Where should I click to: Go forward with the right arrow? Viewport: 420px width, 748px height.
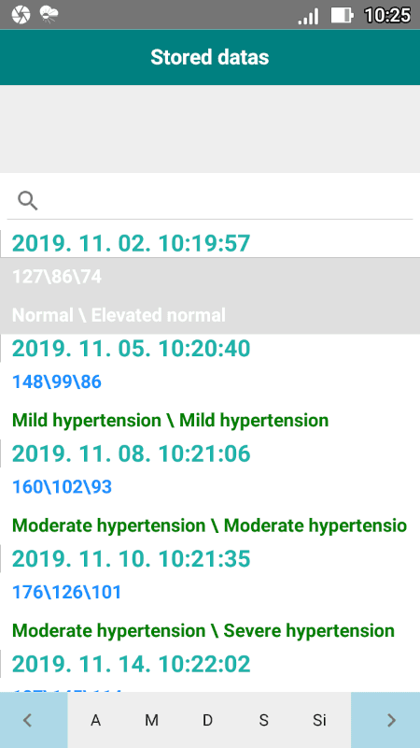tap(391, 720)
